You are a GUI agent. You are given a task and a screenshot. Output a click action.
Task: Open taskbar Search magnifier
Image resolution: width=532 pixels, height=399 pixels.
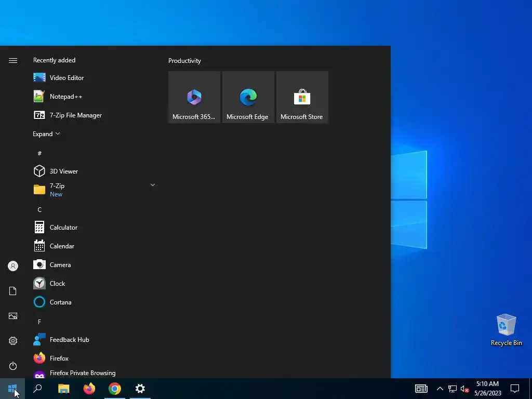37,389
